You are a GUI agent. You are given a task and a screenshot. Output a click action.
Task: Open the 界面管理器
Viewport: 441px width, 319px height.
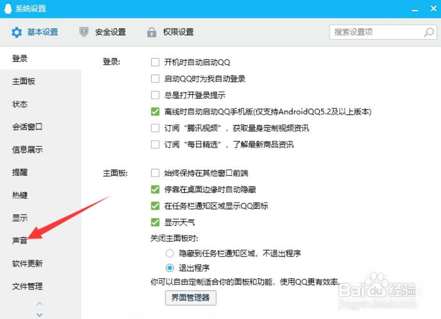pos(190,298)
